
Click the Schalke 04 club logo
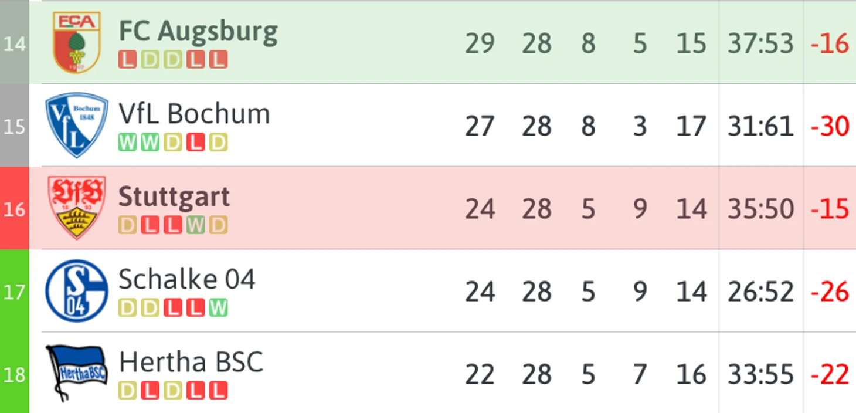pos(77,291)
